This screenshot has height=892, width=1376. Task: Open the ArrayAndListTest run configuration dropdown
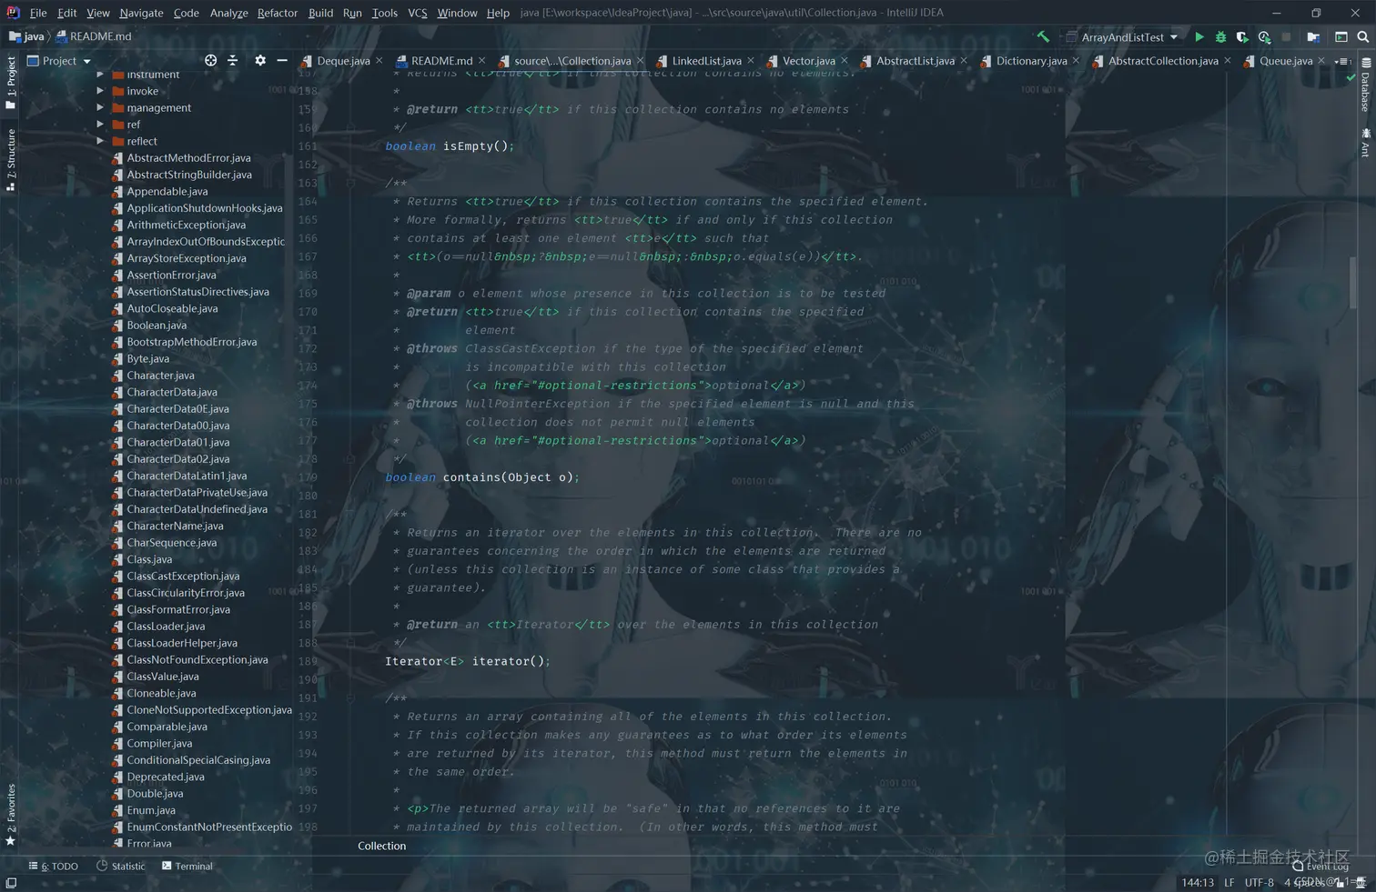coord(1122,36)
